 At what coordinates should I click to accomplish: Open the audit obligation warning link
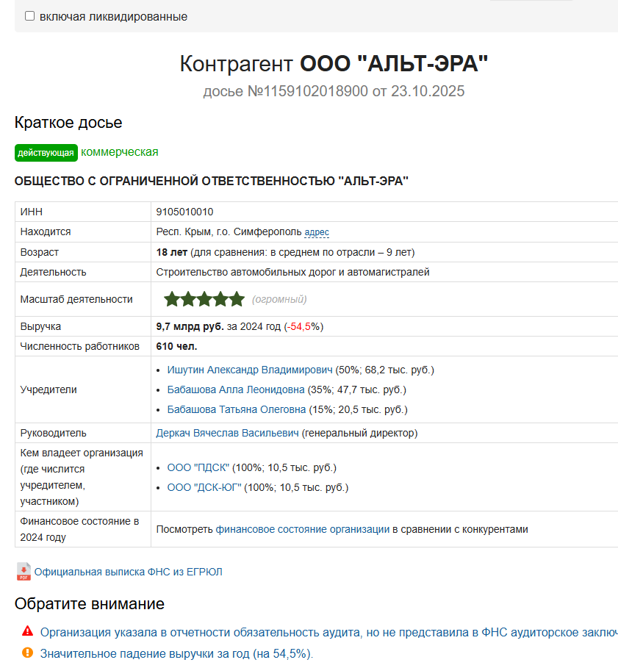coord(323,632)
